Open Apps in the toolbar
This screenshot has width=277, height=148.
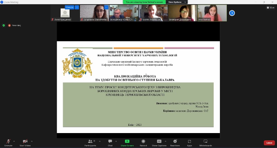coord(189,143)
